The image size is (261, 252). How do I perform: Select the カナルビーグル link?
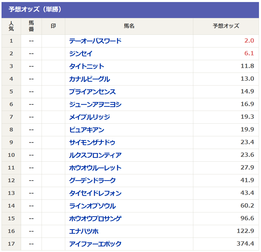(x=89, y=79)
